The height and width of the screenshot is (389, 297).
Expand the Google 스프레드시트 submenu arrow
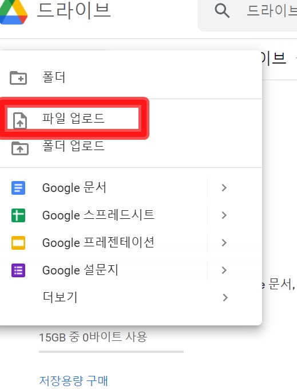click(x=224, y=215)
